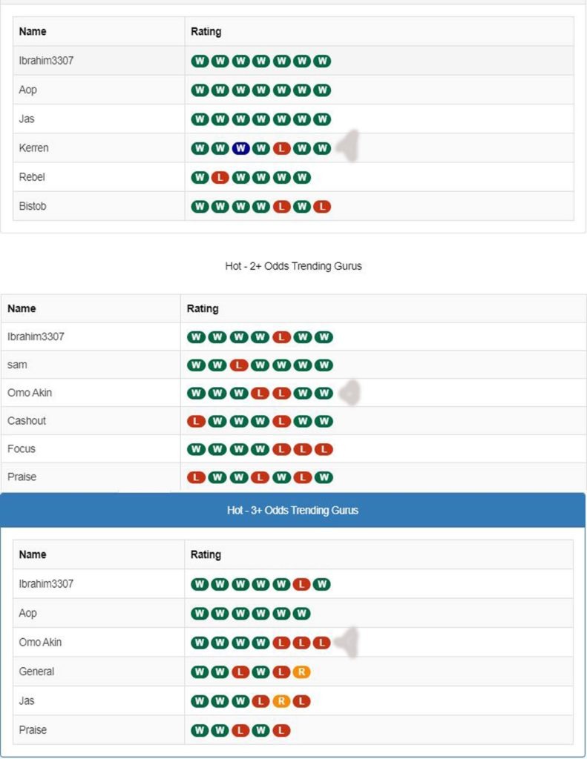Click the Name column header in the 3+ Odds table
Image resolution: width=587 pixels, height=759 pixels.
point(33,554)
